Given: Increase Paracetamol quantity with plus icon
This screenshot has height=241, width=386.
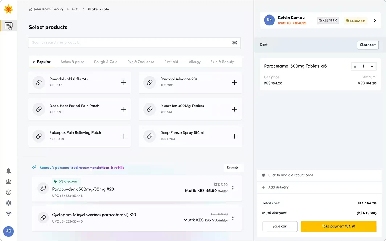Looking at the screenshot, I should click(x=372, y=66).
